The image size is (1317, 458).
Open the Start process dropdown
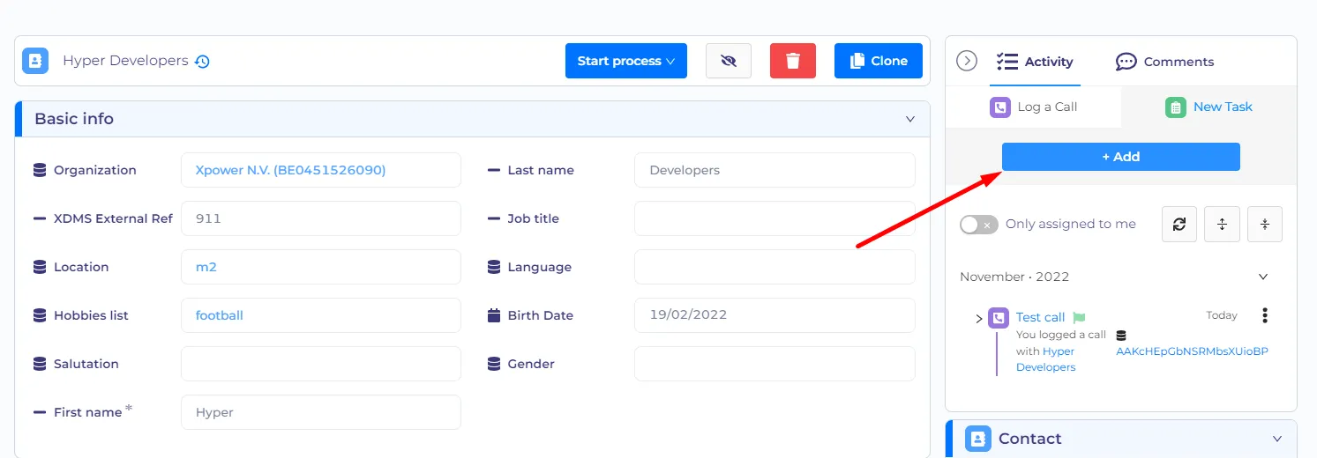click(626, 61)
